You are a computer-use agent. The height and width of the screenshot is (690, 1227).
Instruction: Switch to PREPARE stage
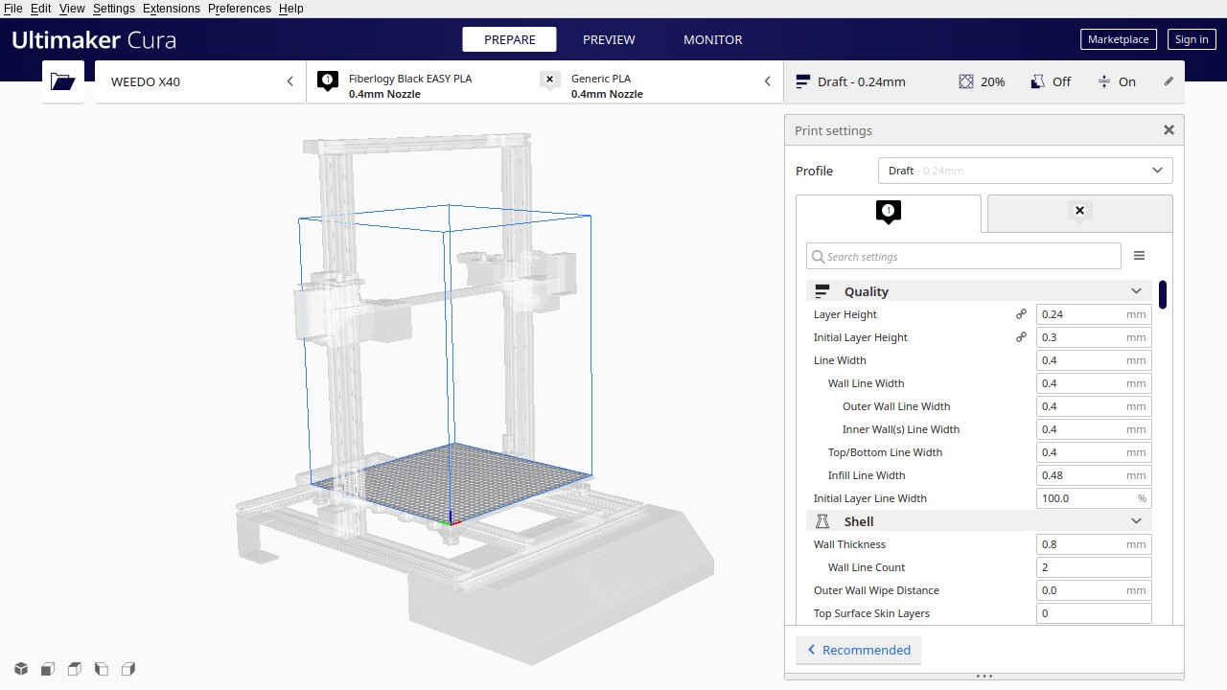click(510, 39)
